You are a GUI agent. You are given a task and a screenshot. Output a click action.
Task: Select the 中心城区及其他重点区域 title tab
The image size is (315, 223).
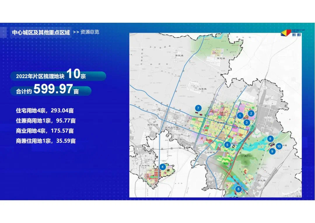(41, 32)
